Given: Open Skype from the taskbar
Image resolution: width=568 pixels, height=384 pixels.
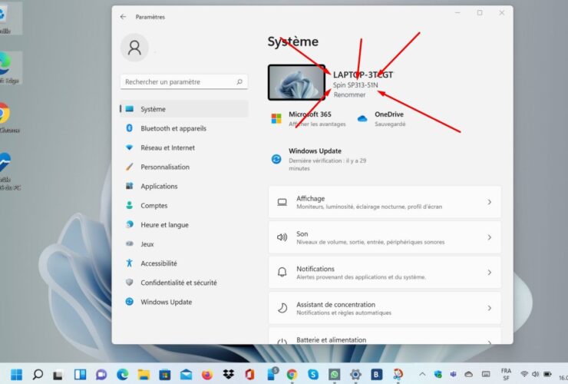Looking at the screenshot, I should pyautogui.click(x=313, y=375).
